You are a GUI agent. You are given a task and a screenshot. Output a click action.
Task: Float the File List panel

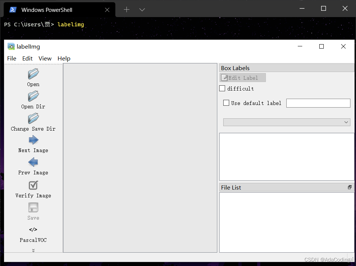[x=350, y=187]
